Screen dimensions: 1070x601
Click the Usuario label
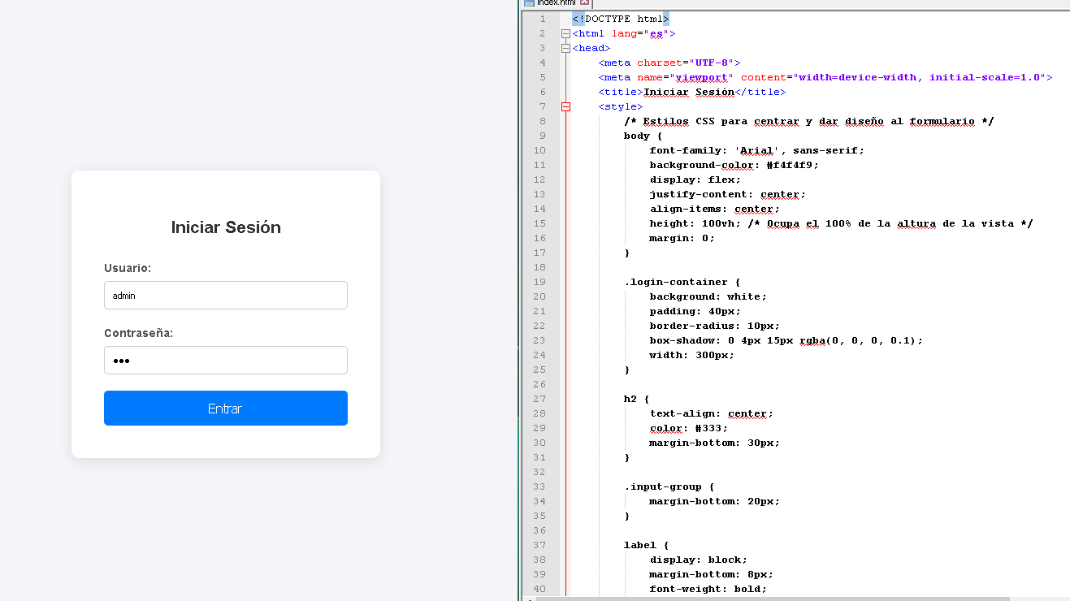(x=128, y=268)
